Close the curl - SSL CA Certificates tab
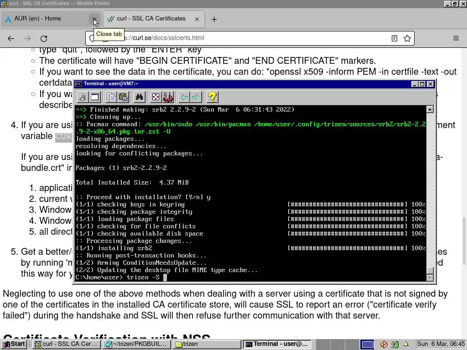Viewport: 467px width, 350px height. 197,19
